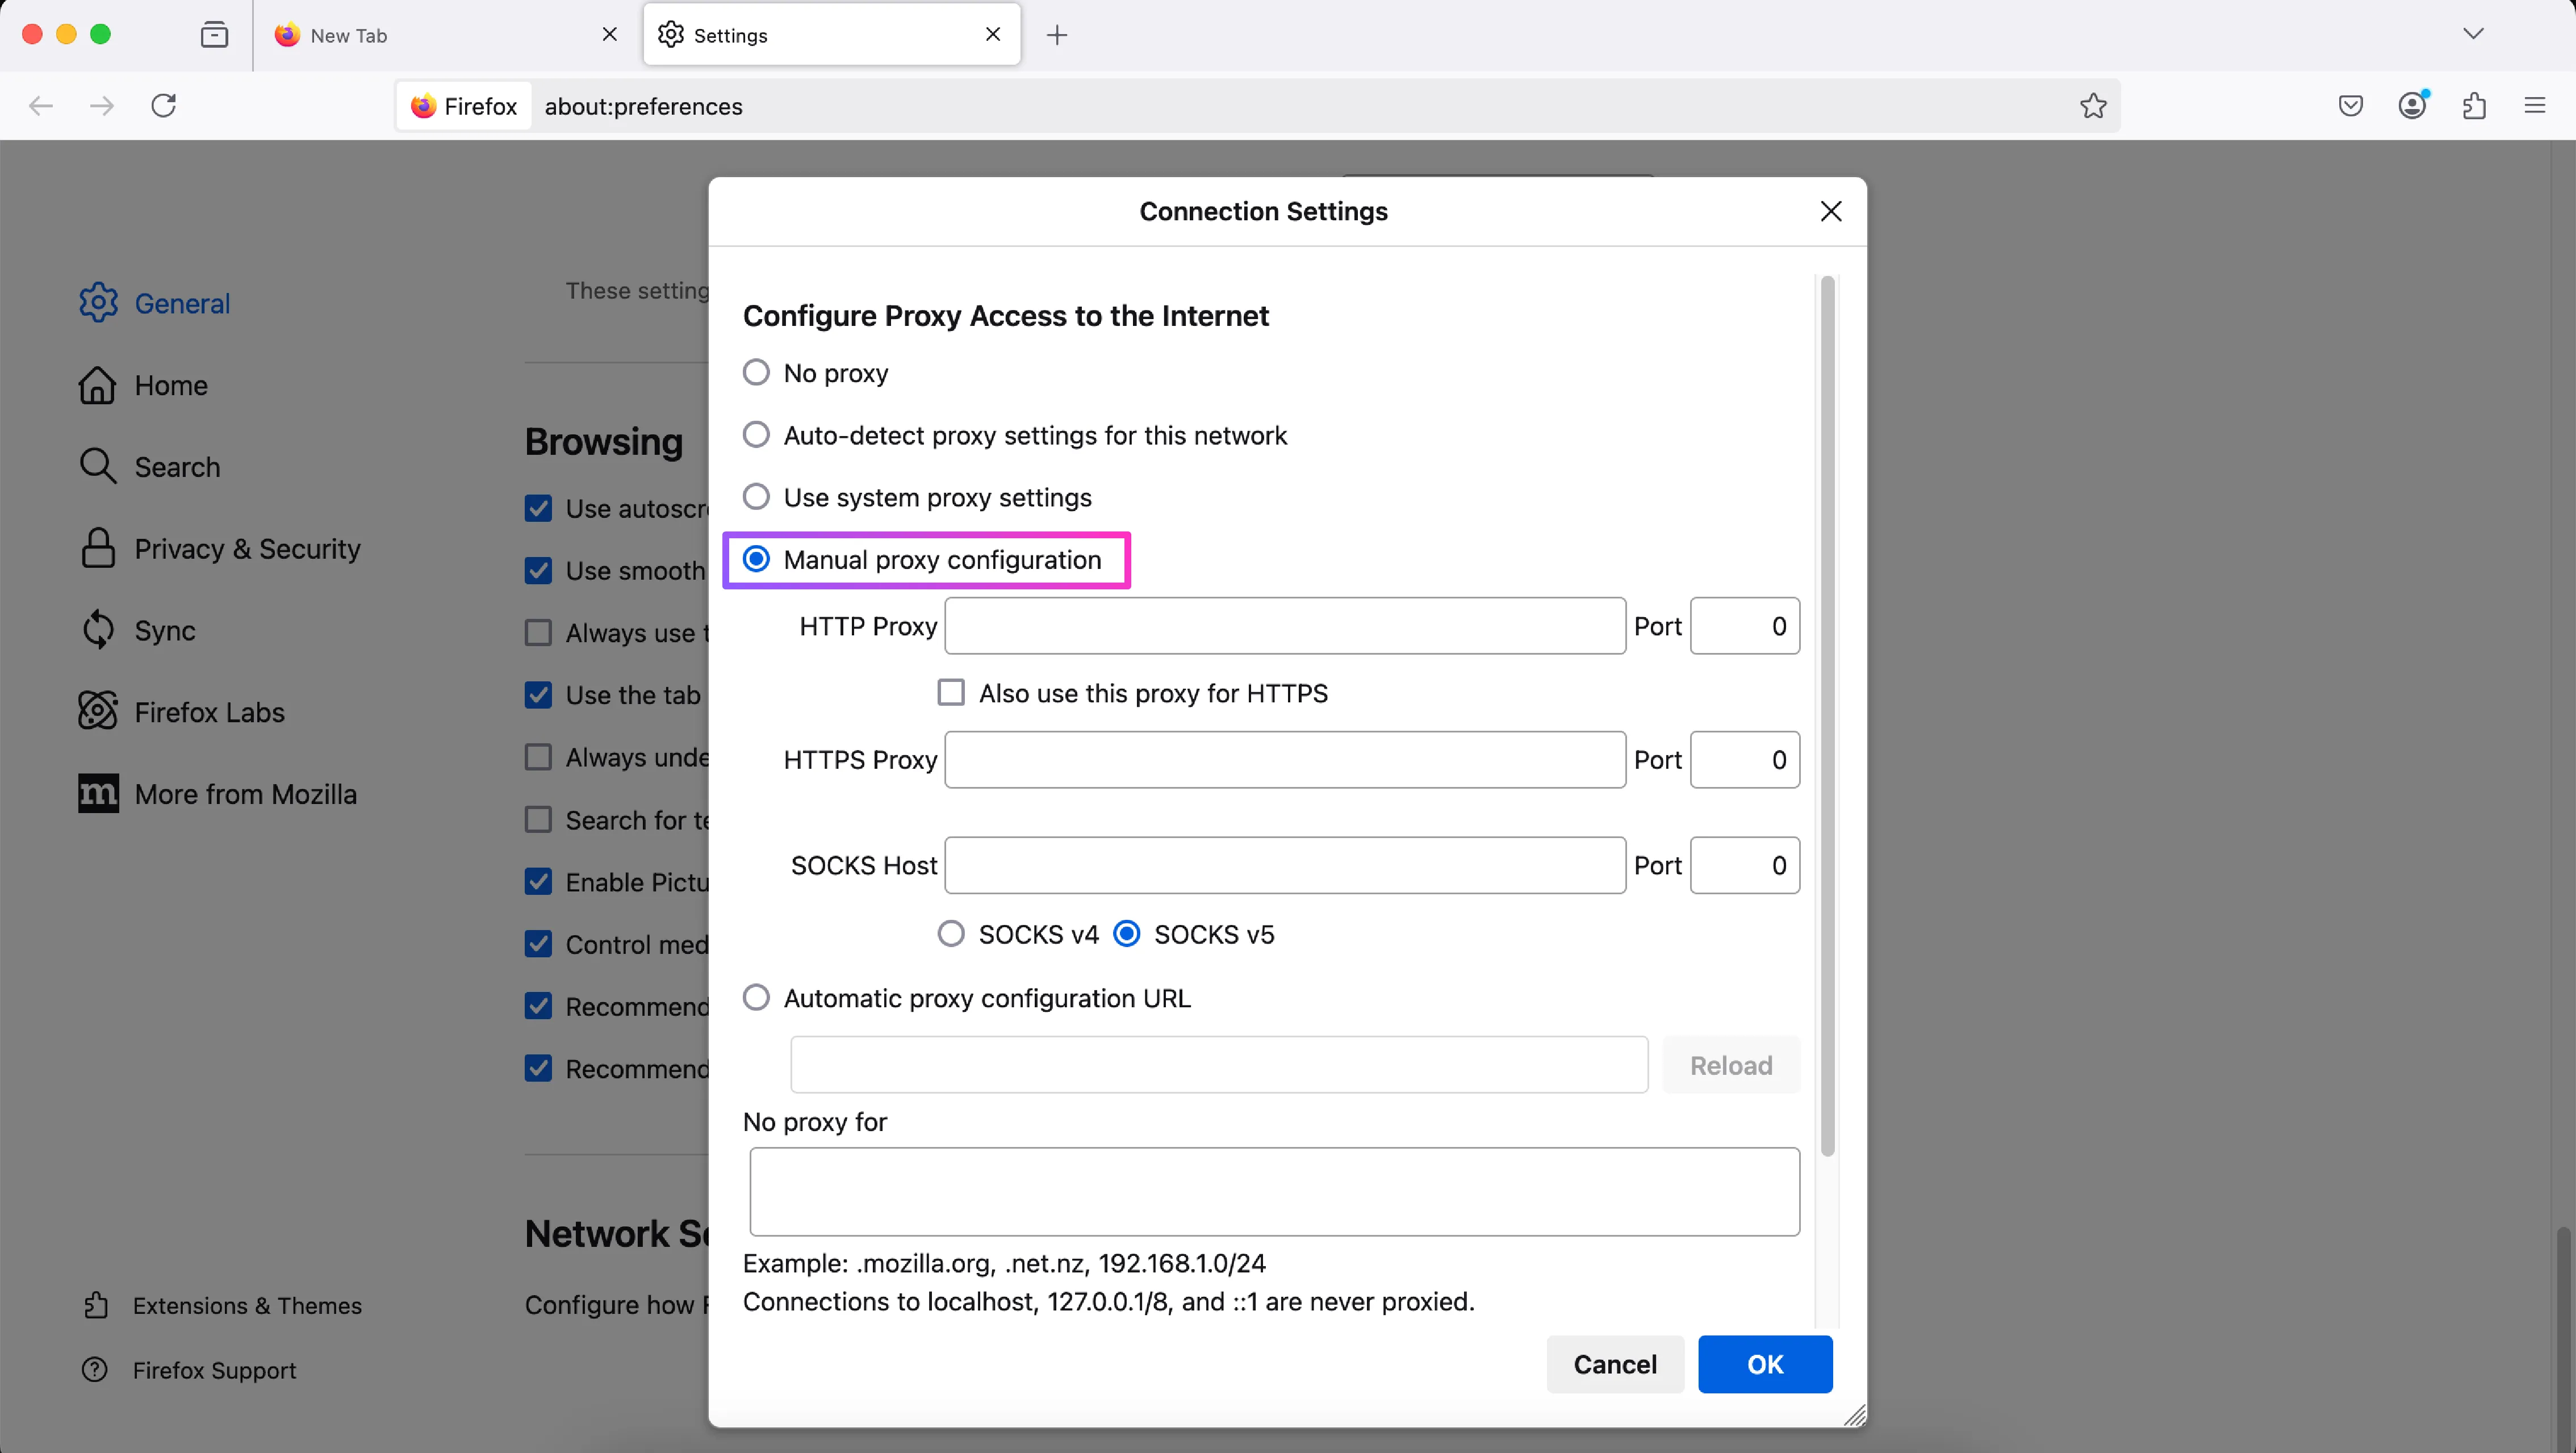Select SOCKS v4 radio option

[x=951, y=934]
